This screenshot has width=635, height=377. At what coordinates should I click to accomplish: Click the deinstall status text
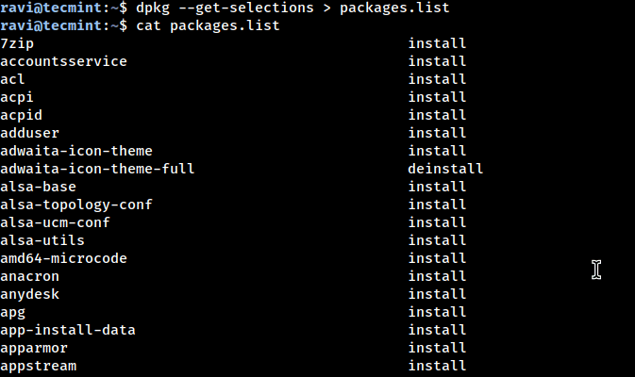[x=445, y=169]
